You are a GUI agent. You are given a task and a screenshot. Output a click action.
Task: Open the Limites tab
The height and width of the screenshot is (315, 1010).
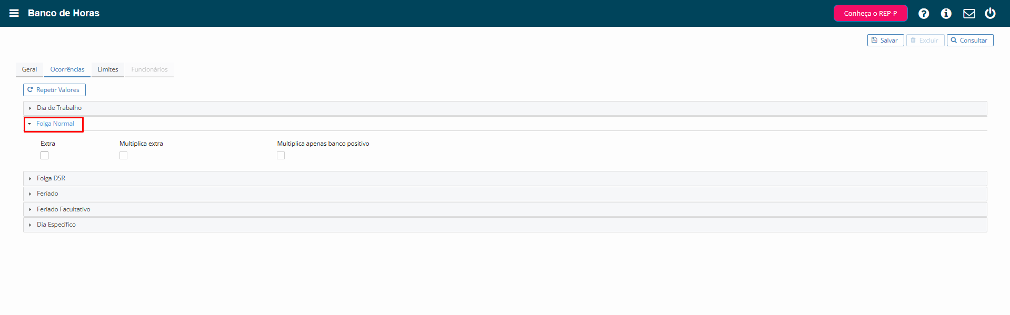click(108, 69)
